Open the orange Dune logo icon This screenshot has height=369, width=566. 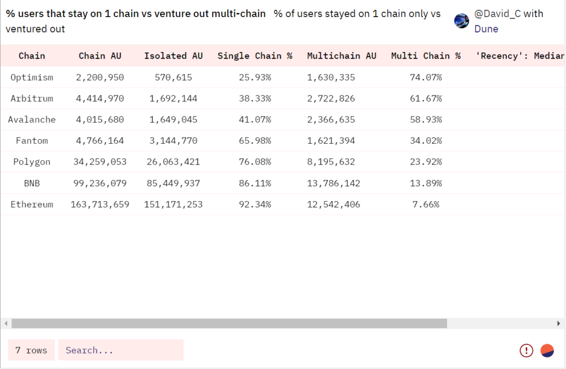click(547, 350)
